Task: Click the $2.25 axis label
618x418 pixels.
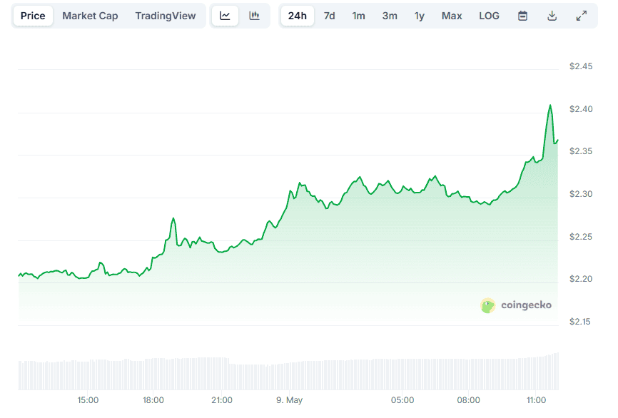Action: tap(581, 237)
